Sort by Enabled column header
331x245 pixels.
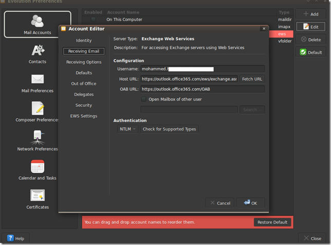tap(94, 12)
